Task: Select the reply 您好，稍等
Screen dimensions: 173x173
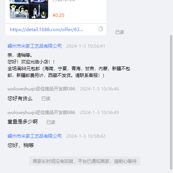Action: tap(21, 145)
